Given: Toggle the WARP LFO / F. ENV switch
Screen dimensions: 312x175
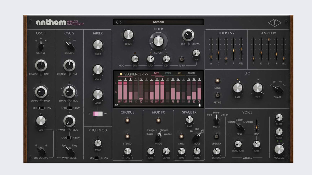Looking at the screenshot, I should (x=69, y=138).
